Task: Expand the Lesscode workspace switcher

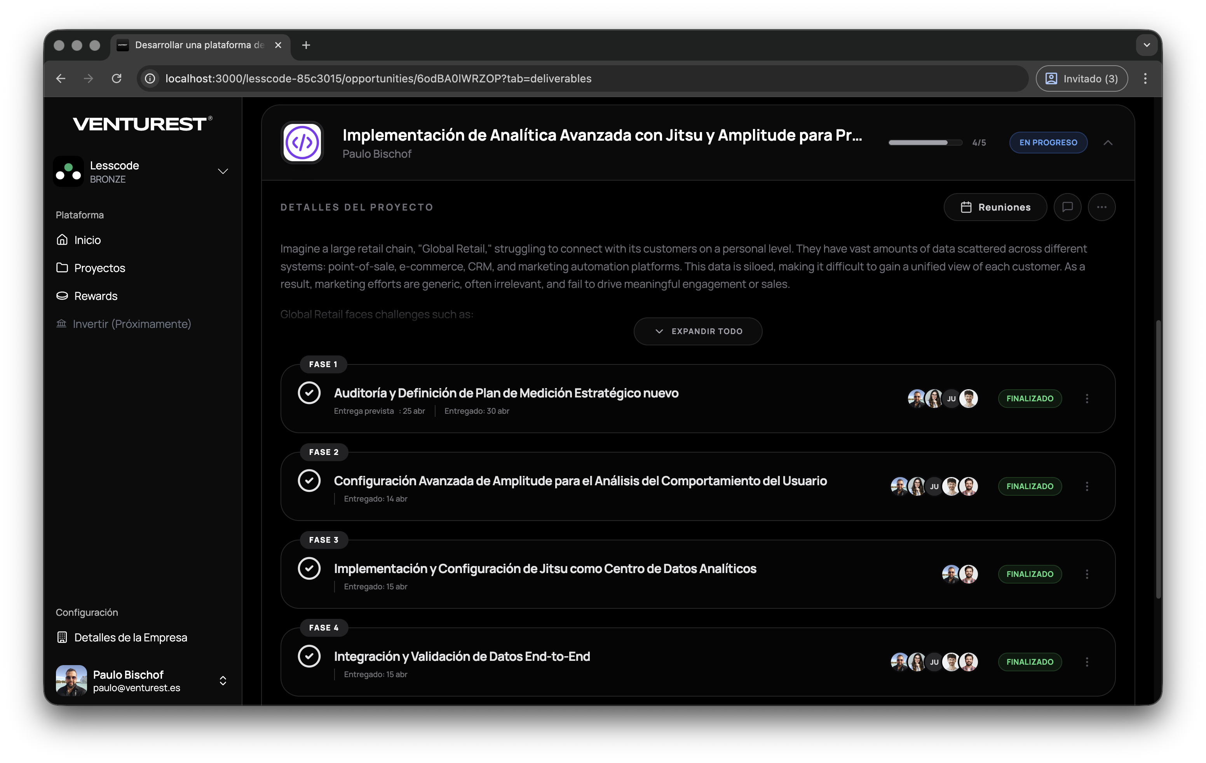Action: [x=223, y=171]
